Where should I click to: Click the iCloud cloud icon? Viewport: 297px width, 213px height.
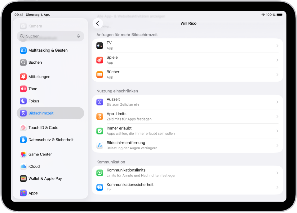click(x=23, y=166)
